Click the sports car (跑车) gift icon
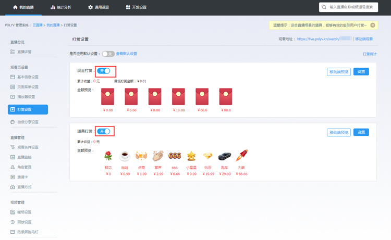The width and height of the screenshot is (391, 240). [225, 156]
